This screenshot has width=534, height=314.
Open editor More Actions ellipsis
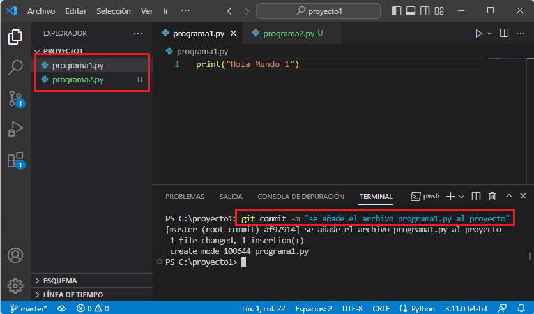click(521, 33)
